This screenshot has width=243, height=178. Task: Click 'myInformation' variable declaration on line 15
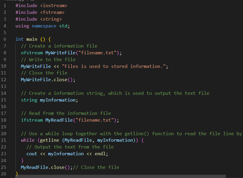pos(58,100)
